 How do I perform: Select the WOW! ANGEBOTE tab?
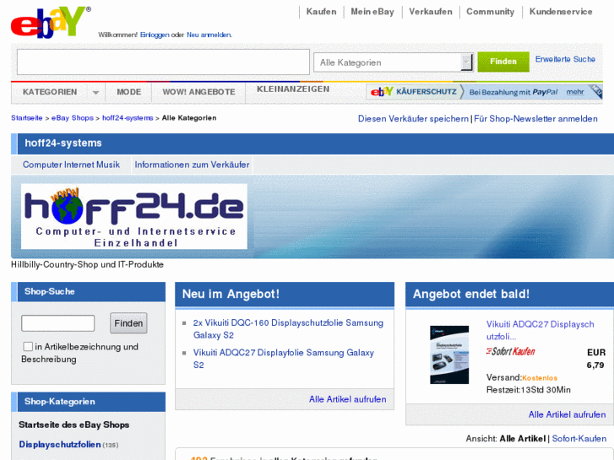coord(198,92)
